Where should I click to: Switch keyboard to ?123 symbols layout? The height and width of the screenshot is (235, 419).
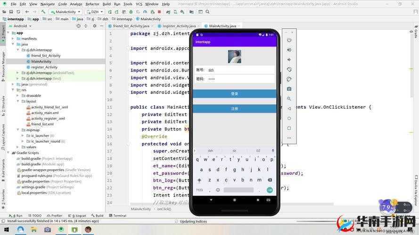(x=199, y=190)
